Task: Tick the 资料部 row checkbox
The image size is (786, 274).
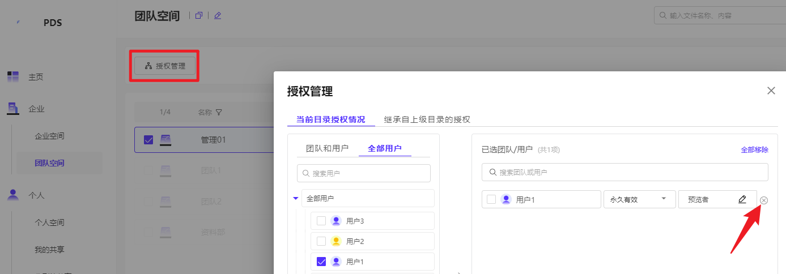Action: click(148, 232)
